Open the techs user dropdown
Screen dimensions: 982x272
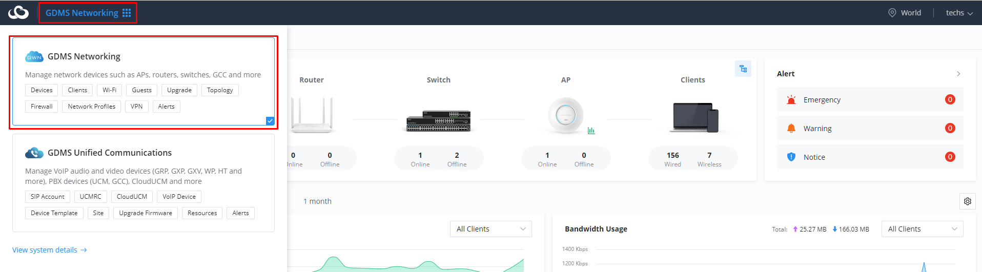[x=959, y=13]
